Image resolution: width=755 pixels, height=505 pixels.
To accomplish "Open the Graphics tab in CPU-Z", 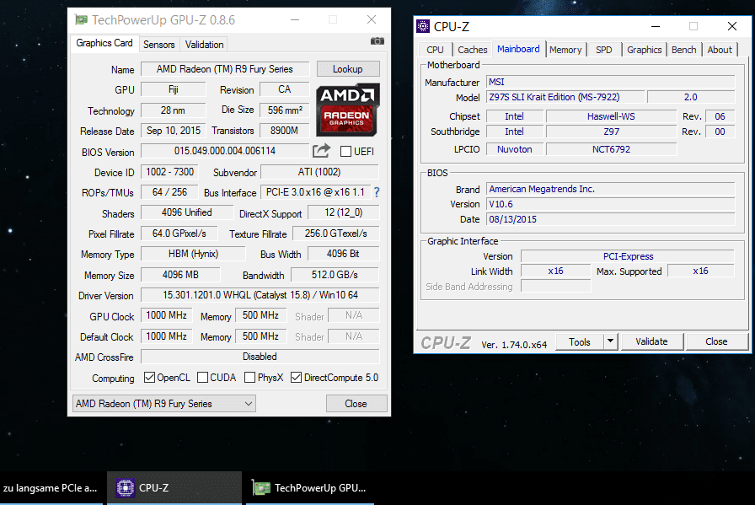I will tap(645, 50).
